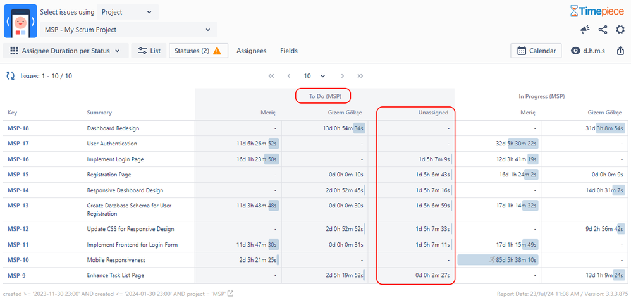631x303 pixels.
Task: Click the Registration Page summary
Action: 109,175
